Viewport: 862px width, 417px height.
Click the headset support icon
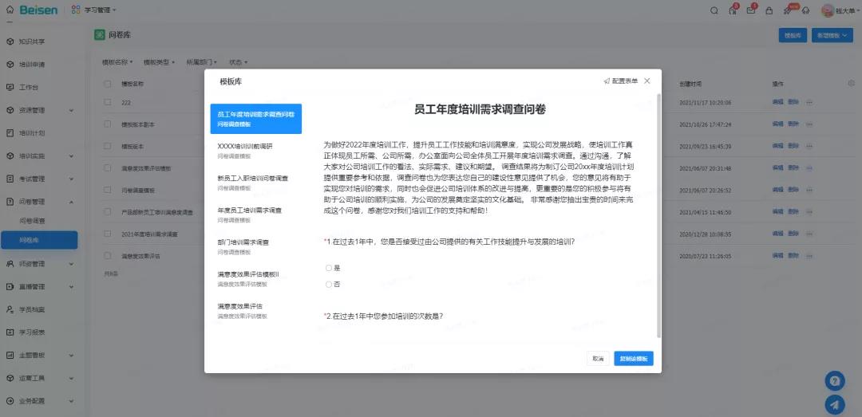click(805, 10)
